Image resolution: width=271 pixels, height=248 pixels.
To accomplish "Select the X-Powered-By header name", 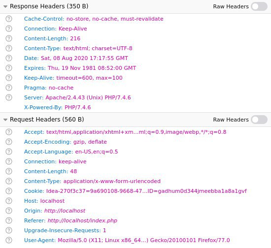I will (43, 108).
